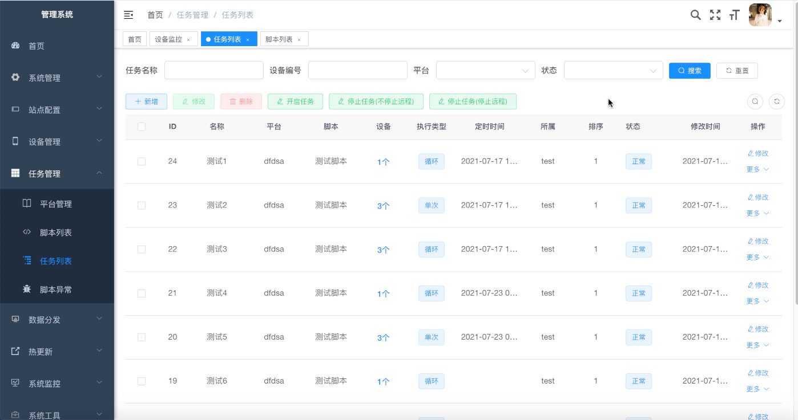The width and height of the screenshot is (798, 420).
Task: Click the gear icon for 系统管理
Action: (x=15, y=78)
